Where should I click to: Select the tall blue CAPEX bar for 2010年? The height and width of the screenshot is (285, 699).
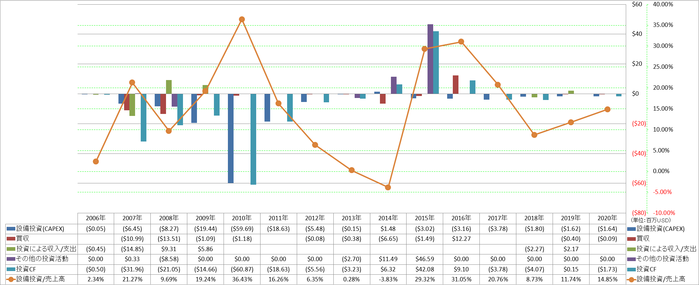(231, 139)
